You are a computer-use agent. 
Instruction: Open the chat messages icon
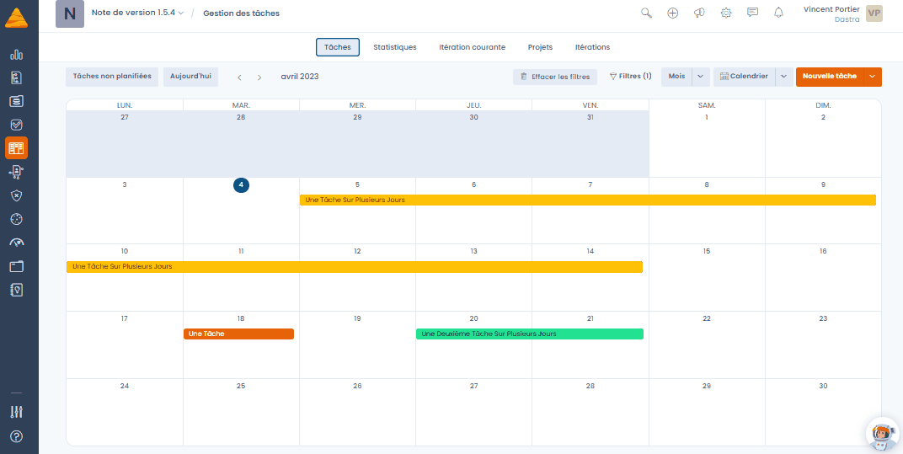pos(752,13)
